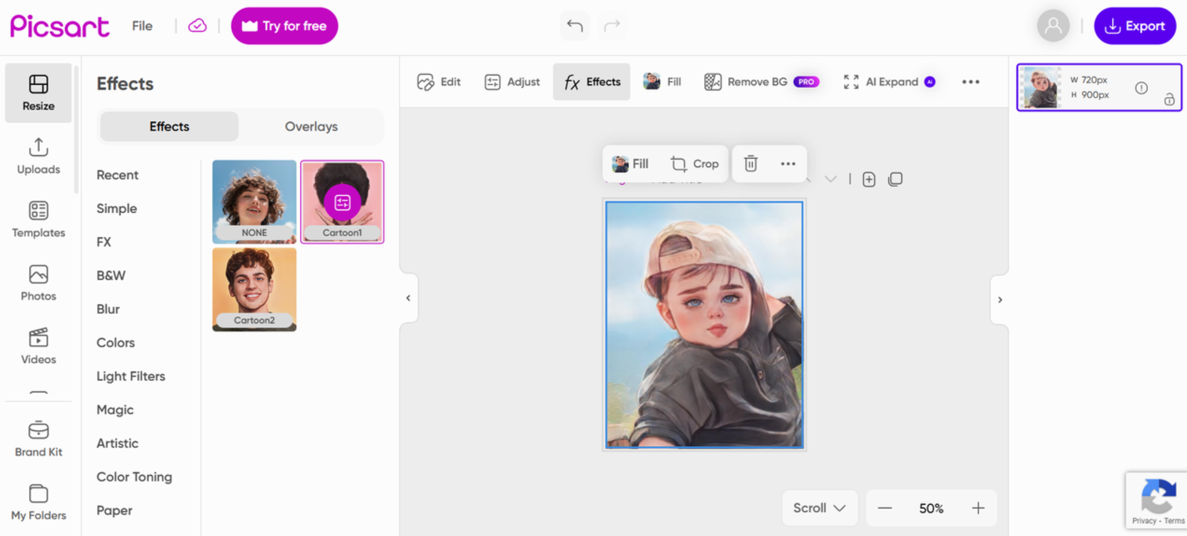Select the cartoon boy image on canvas

pos(704,325)
